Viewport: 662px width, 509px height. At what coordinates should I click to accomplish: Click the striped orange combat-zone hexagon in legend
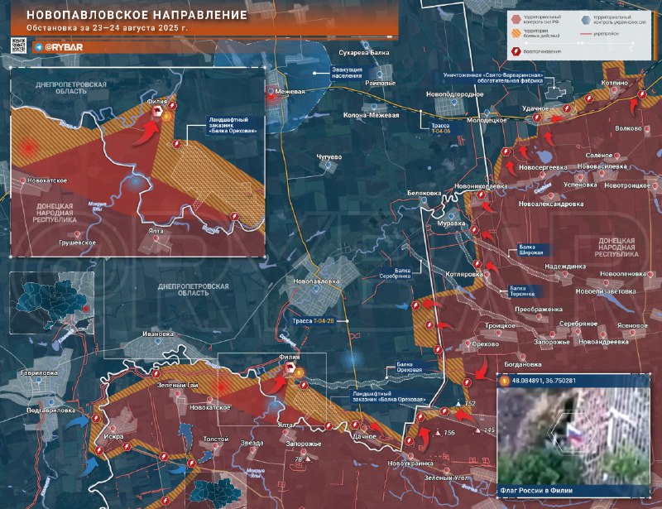pyautogui.click(x=516, y=35)
